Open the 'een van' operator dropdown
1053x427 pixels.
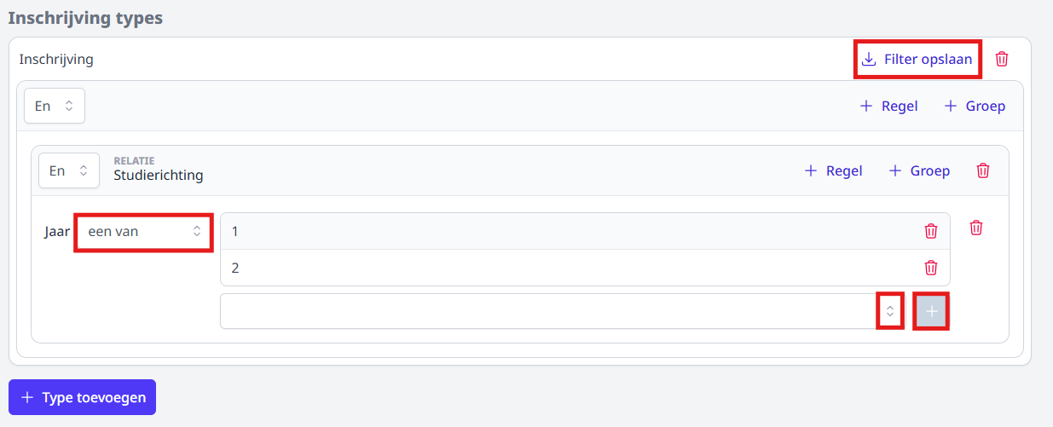(x=143, y=232)
